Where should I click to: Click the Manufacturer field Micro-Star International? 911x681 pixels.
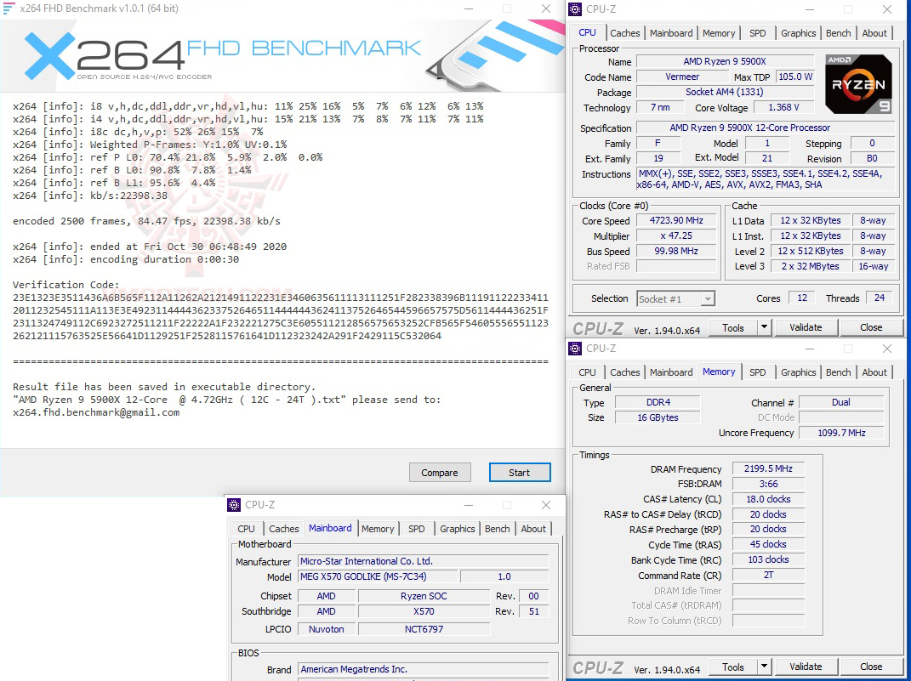click(423, 561)
